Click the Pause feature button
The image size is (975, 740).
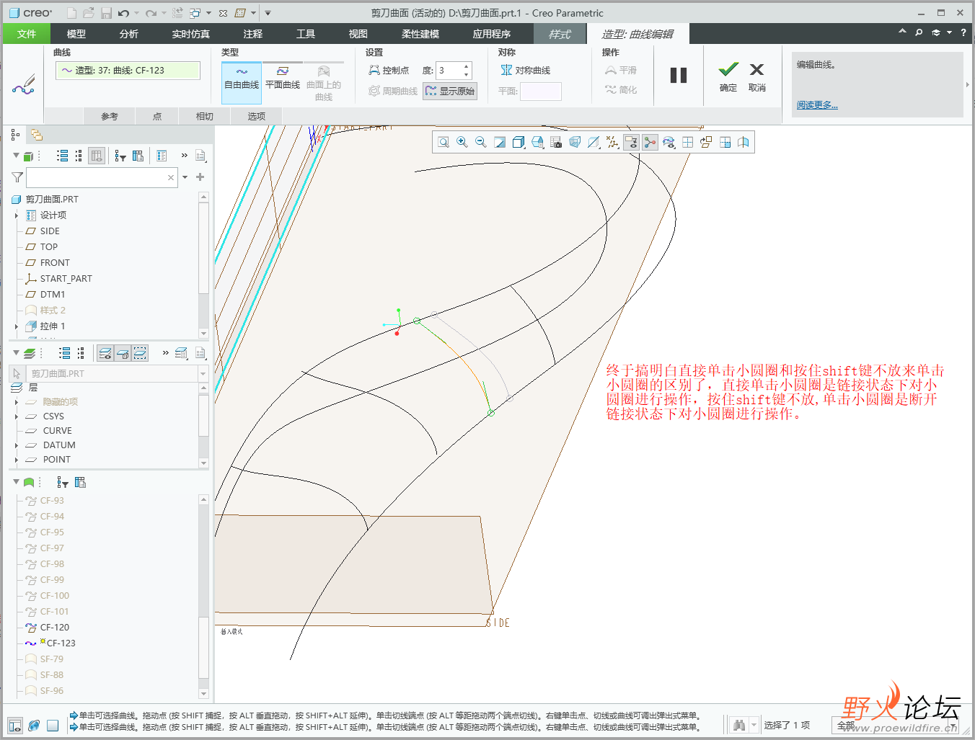click(x=679, y=76)
